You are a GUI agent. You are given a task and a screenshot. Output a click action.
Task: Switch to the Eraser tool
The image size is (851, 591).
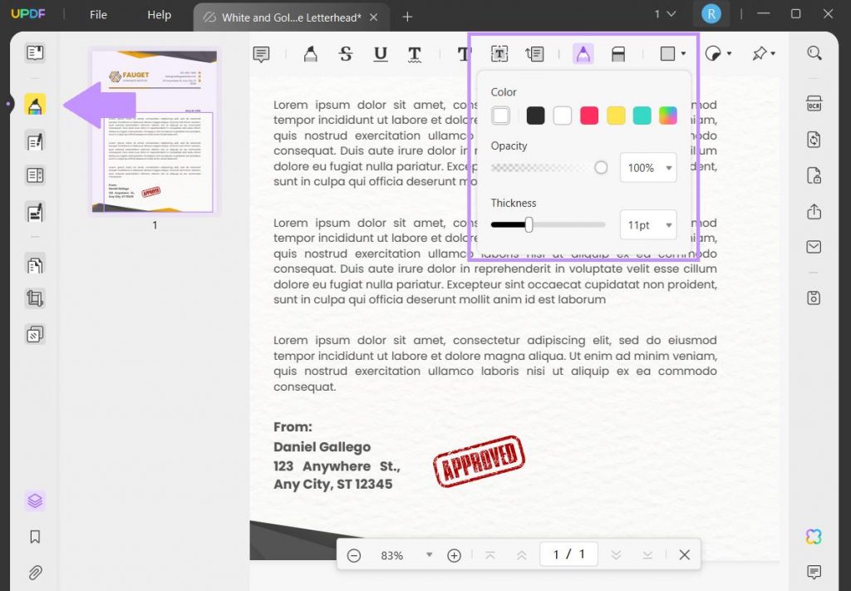[617, 53]
